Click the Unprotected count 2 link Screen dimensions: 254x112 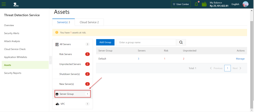(x=184, y=59)
